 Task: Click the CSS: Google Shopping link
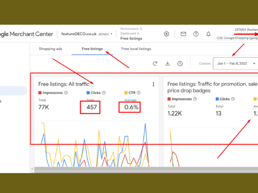(x=237, y=38)
